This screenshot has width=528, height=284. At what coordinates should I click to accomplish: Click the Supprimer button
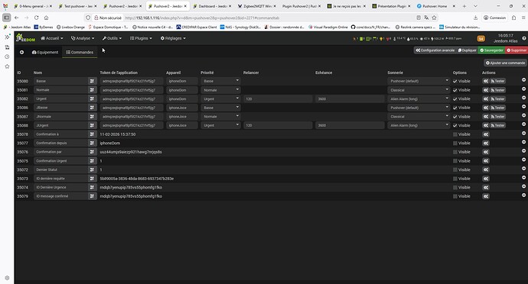tap(517, 50)
